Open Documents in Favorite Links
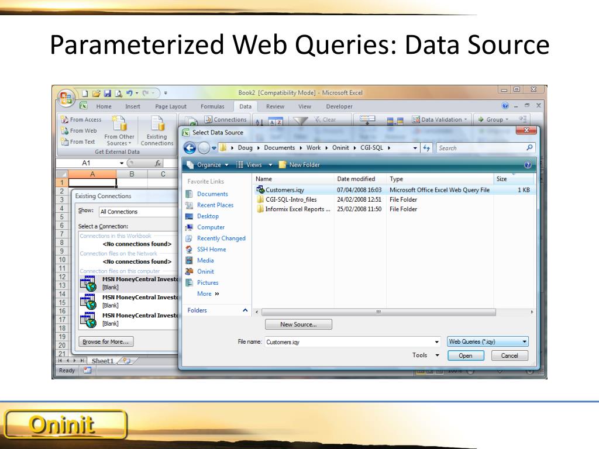599x449 pixels. pyautogui.click(x=206, y=194)
